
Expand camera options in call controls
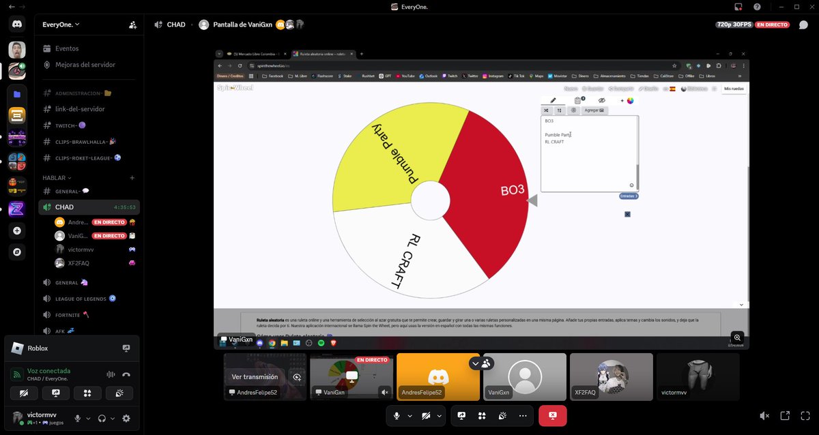click(x=439, y=415)
